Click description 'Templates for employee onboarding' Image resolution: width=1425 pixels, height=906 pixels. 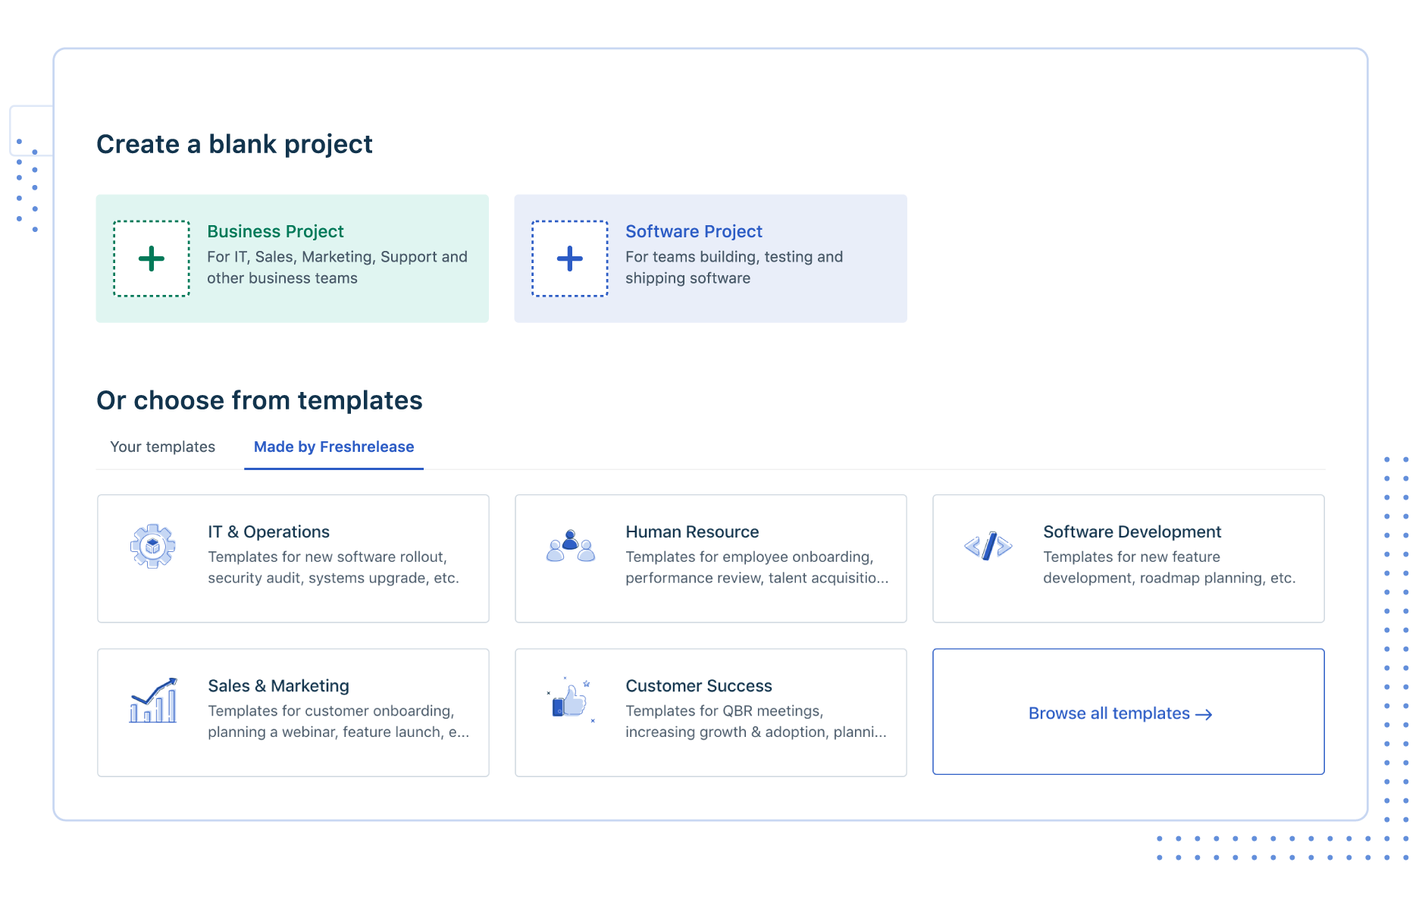click(x=756, y=567)
